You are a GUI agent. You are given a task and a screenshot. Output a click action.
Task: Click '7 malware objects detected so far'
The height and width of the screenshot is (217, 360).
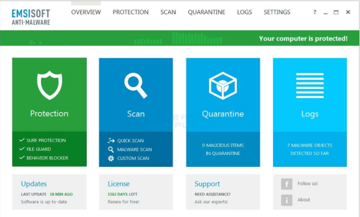309,150
